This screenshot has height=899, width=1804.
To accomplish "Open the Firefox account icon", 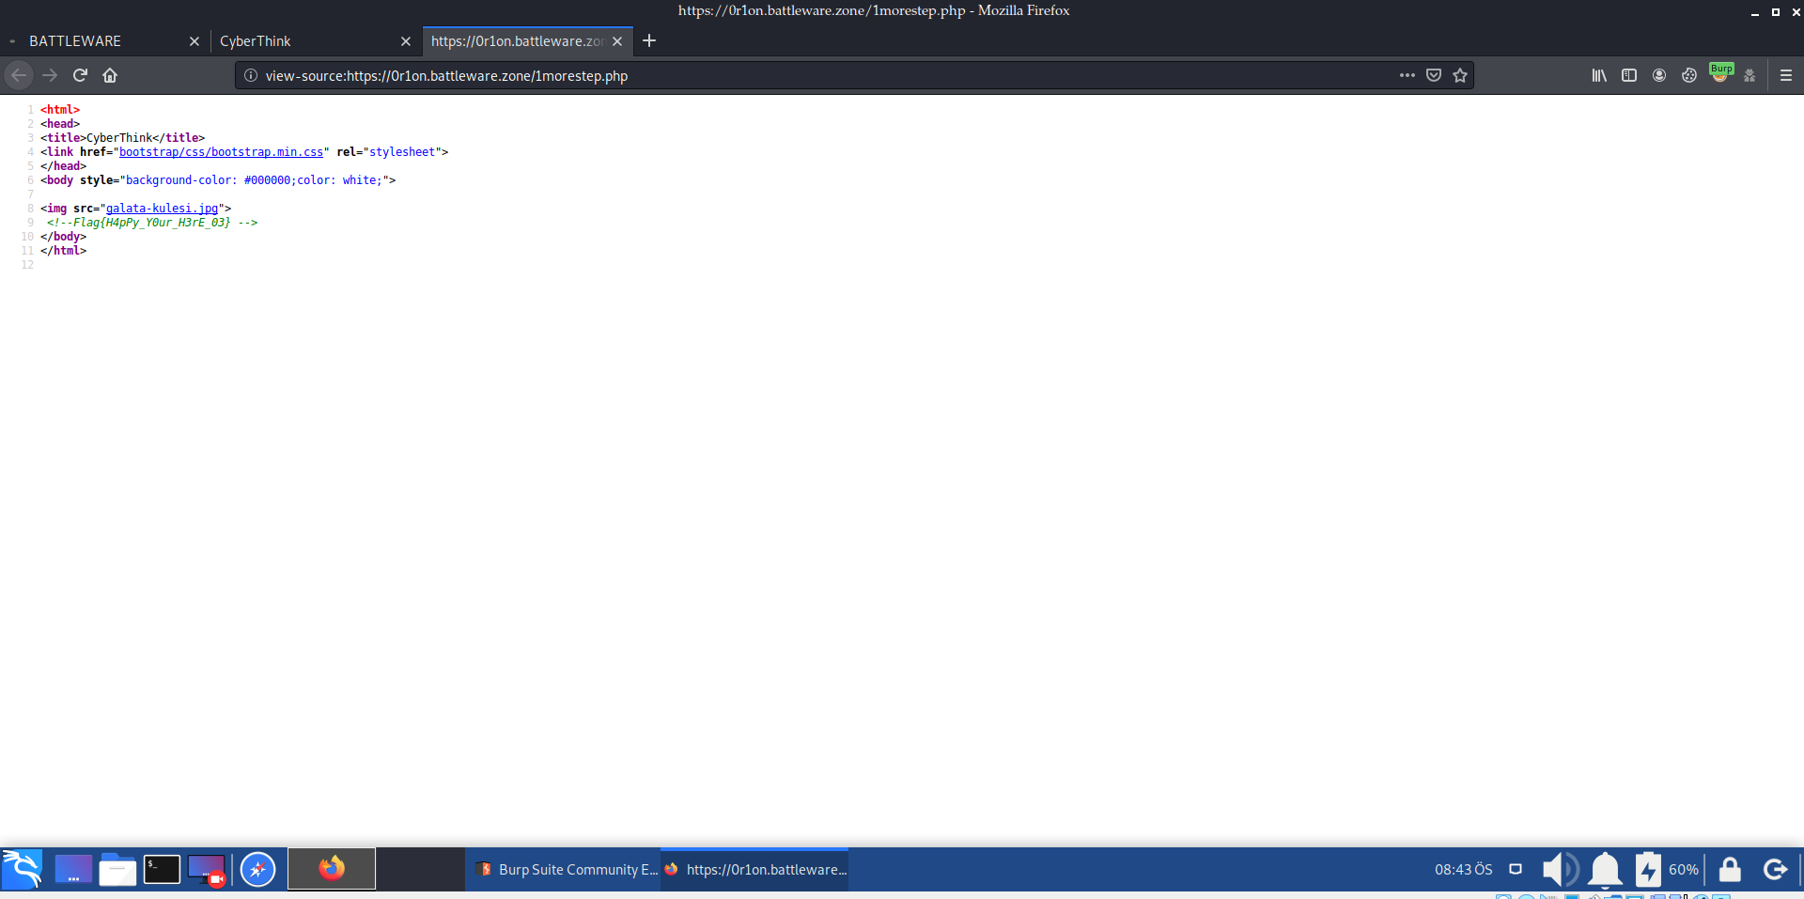I will point(1659,75).
